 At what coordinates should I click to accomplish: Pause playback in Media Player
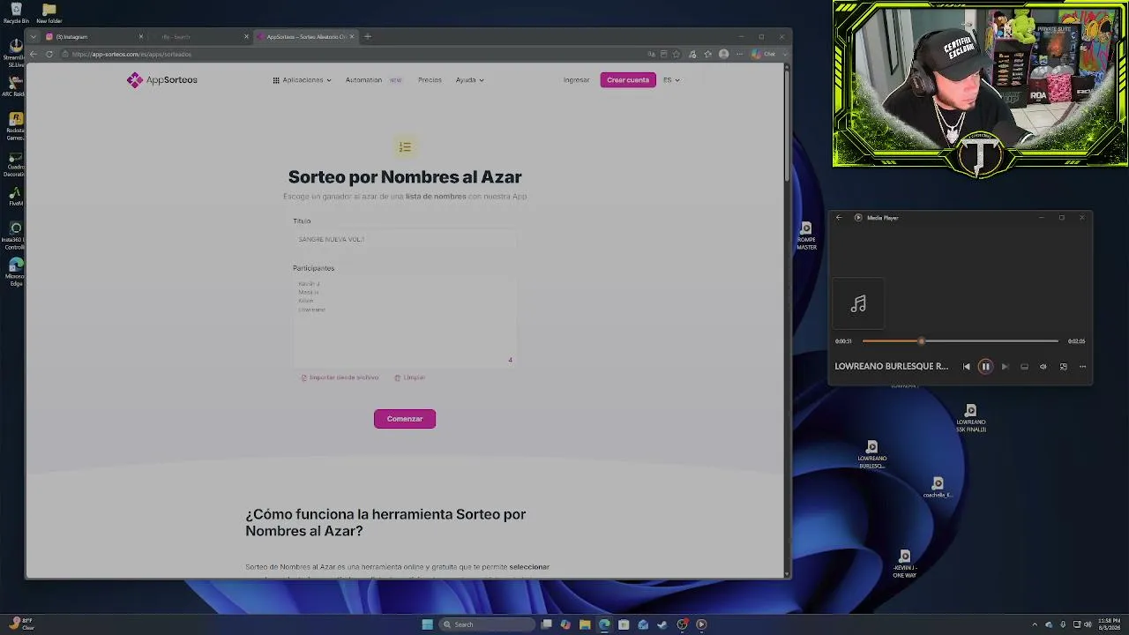tap(985, 367)
